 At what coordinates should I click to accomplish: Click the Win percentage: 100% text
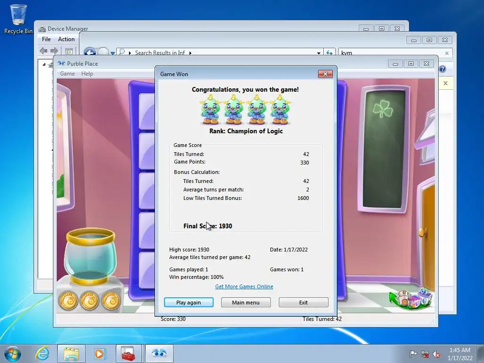(x=196, y=277)
